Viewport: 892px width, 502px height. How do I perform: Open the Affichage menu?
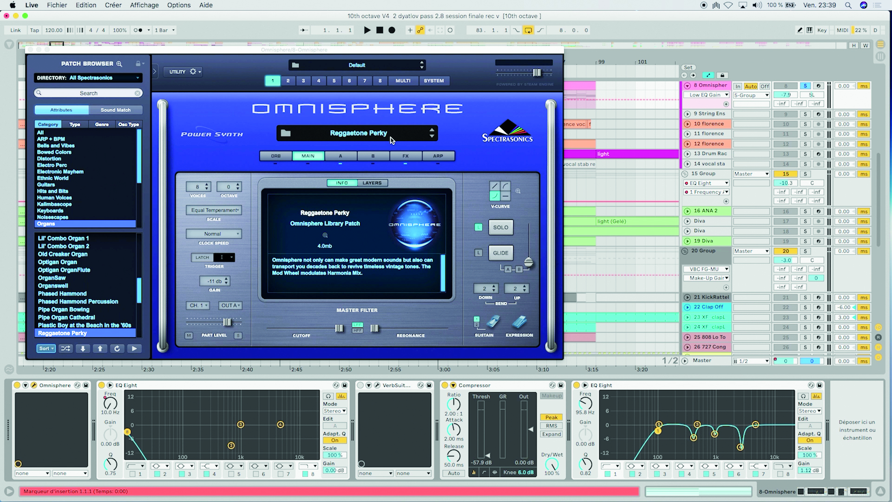point(144,5)
